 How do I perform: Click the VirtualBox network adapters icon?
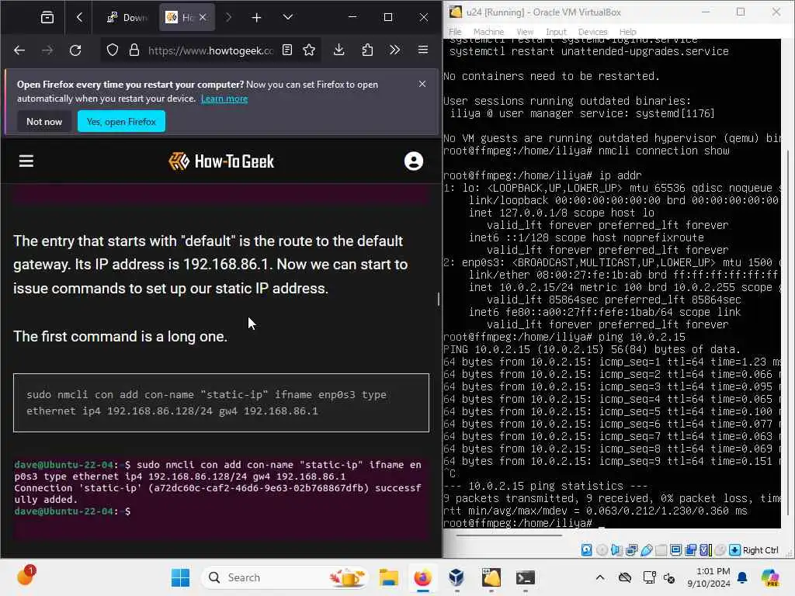632,550
